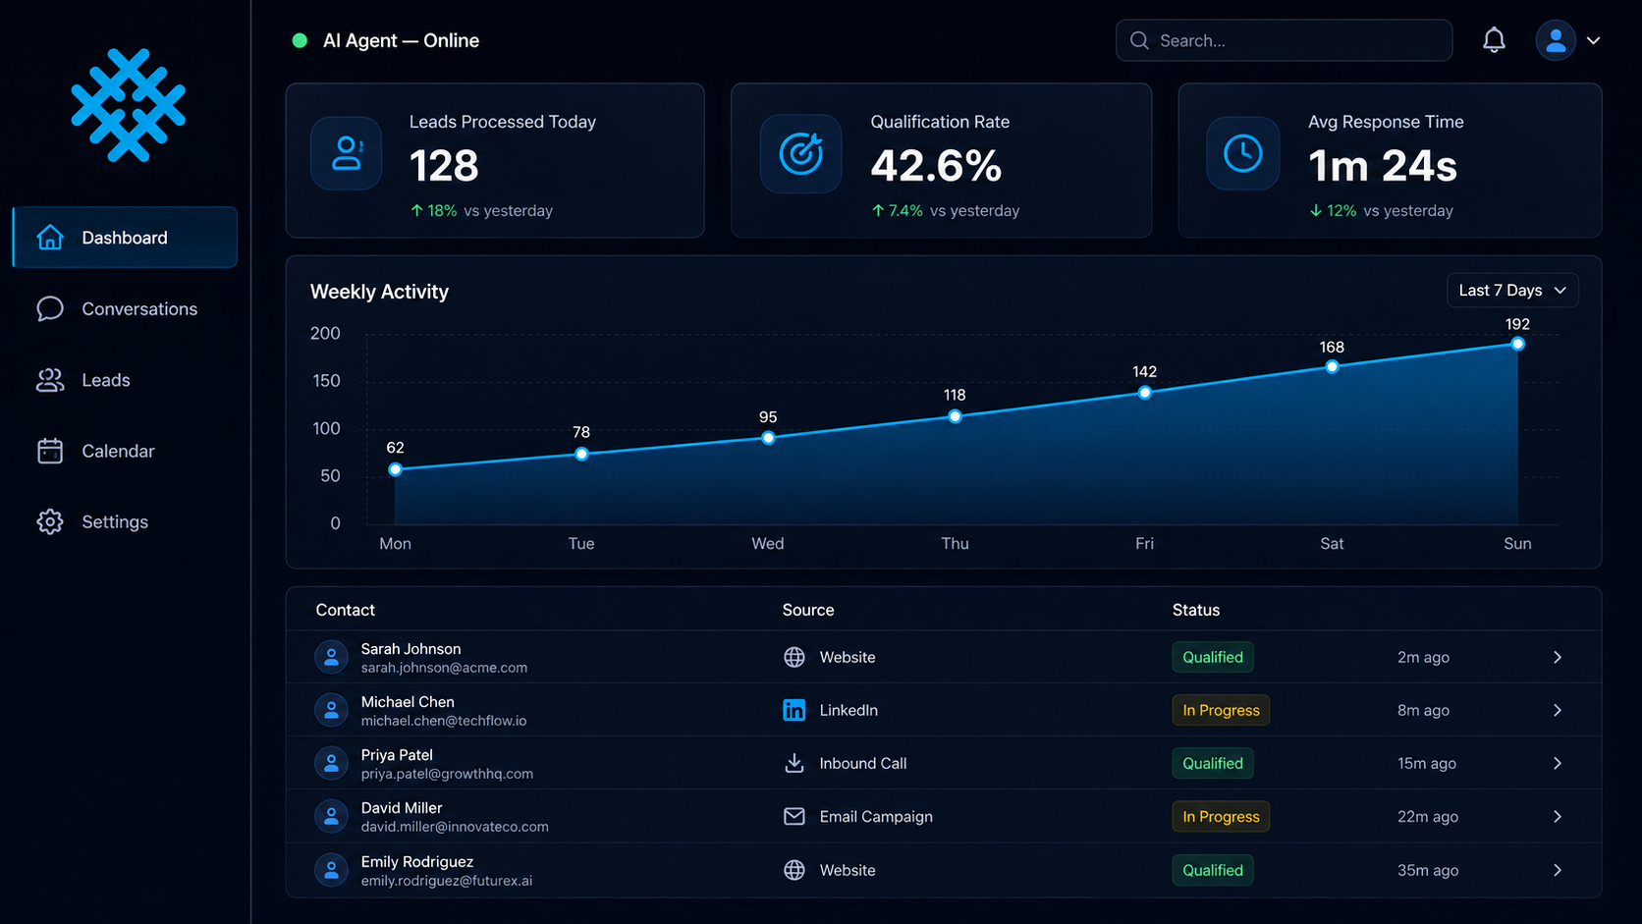
Task: Expand David Miller's row with the chevron
Action: (x=1558, y=816)
